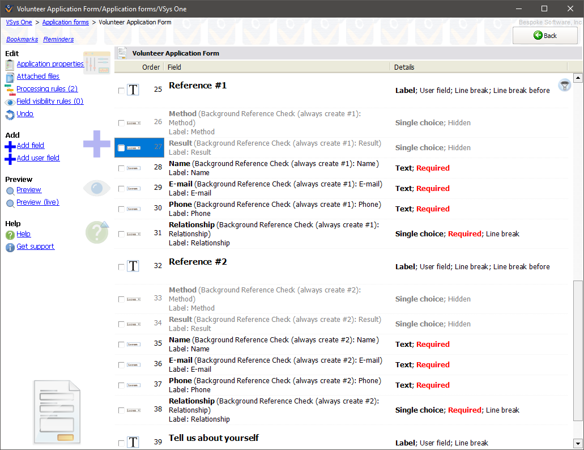Click the scrollbar down arrow
The image size is (584, 450).
(x=578, y=443)
